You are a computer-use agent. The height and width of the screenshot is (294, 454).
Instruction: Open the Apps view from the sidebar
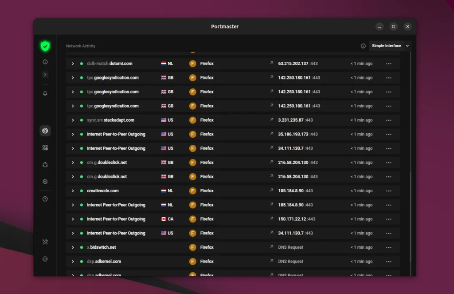click(x=45, y=147)
